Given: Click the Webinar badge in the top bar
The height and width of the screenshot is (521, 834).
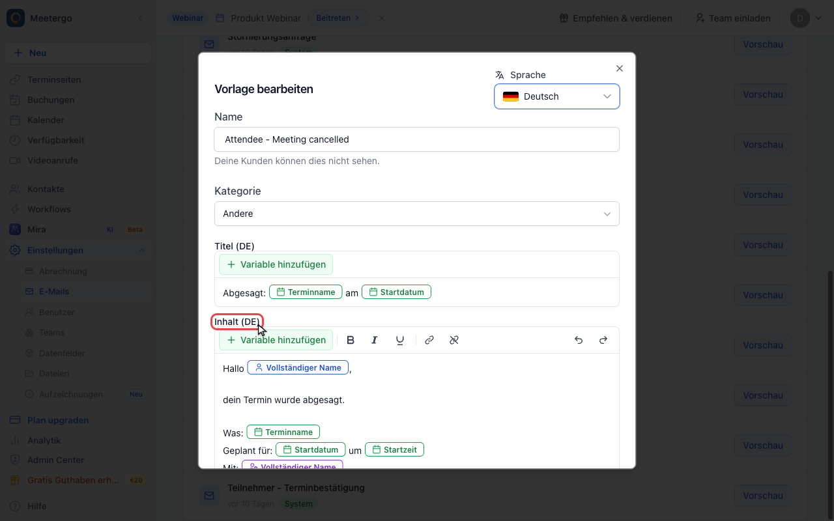Looking at the screenshot, I should pos(188,18).
